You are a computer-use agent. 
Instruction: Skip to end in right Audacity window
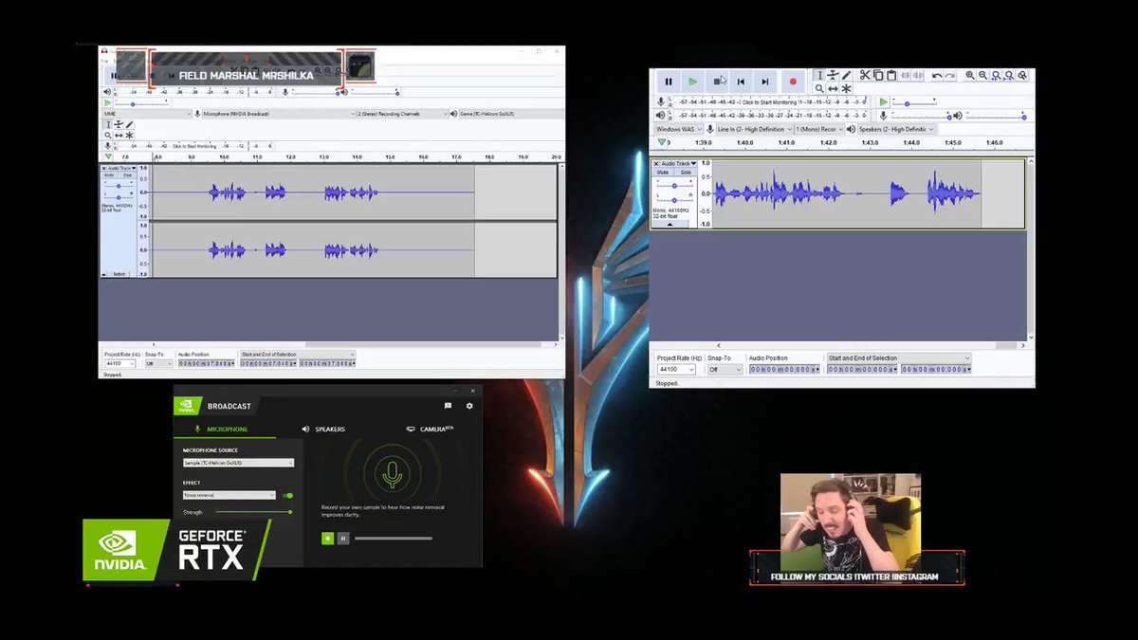click(x=766, y=82)
